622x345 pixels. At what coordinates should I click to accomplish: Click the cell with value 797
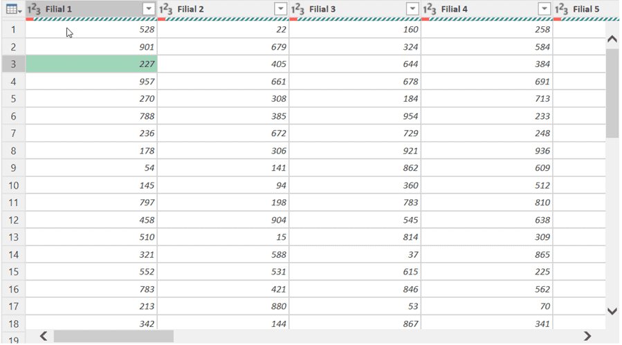pyautogui.click(x=91, y=203)
